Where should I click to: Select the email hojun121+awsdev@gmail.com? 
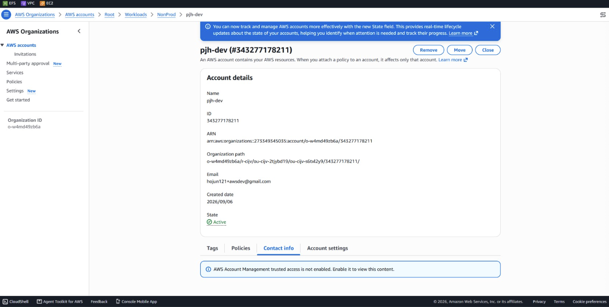point(239,182)
